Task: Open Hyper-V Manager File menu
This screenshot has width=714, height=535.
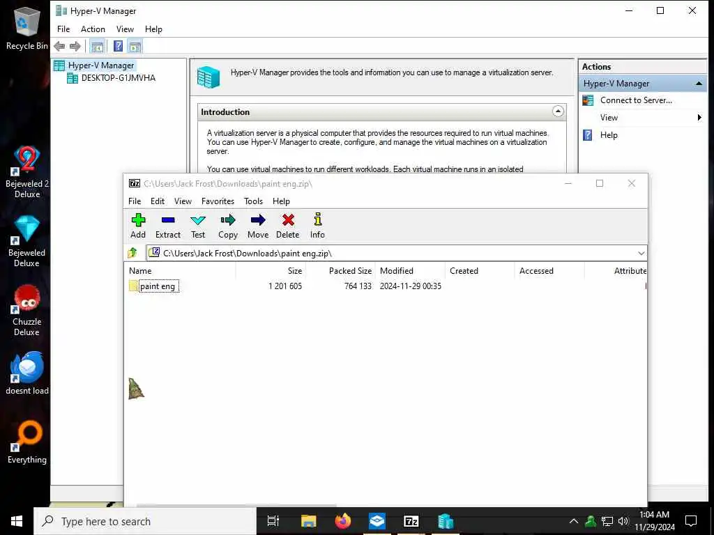Action: 63,29
